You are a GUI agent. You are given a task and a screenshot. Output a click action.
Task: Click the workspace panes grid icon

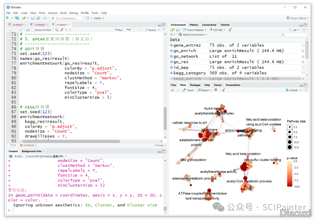tap(87, 18)
